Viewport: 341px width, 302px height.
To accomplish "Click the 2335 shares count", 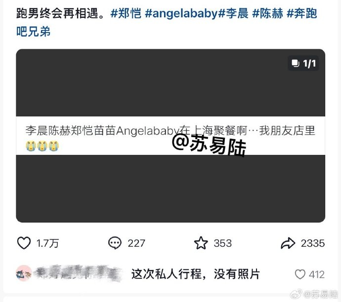I will click(x=313, y=243).
